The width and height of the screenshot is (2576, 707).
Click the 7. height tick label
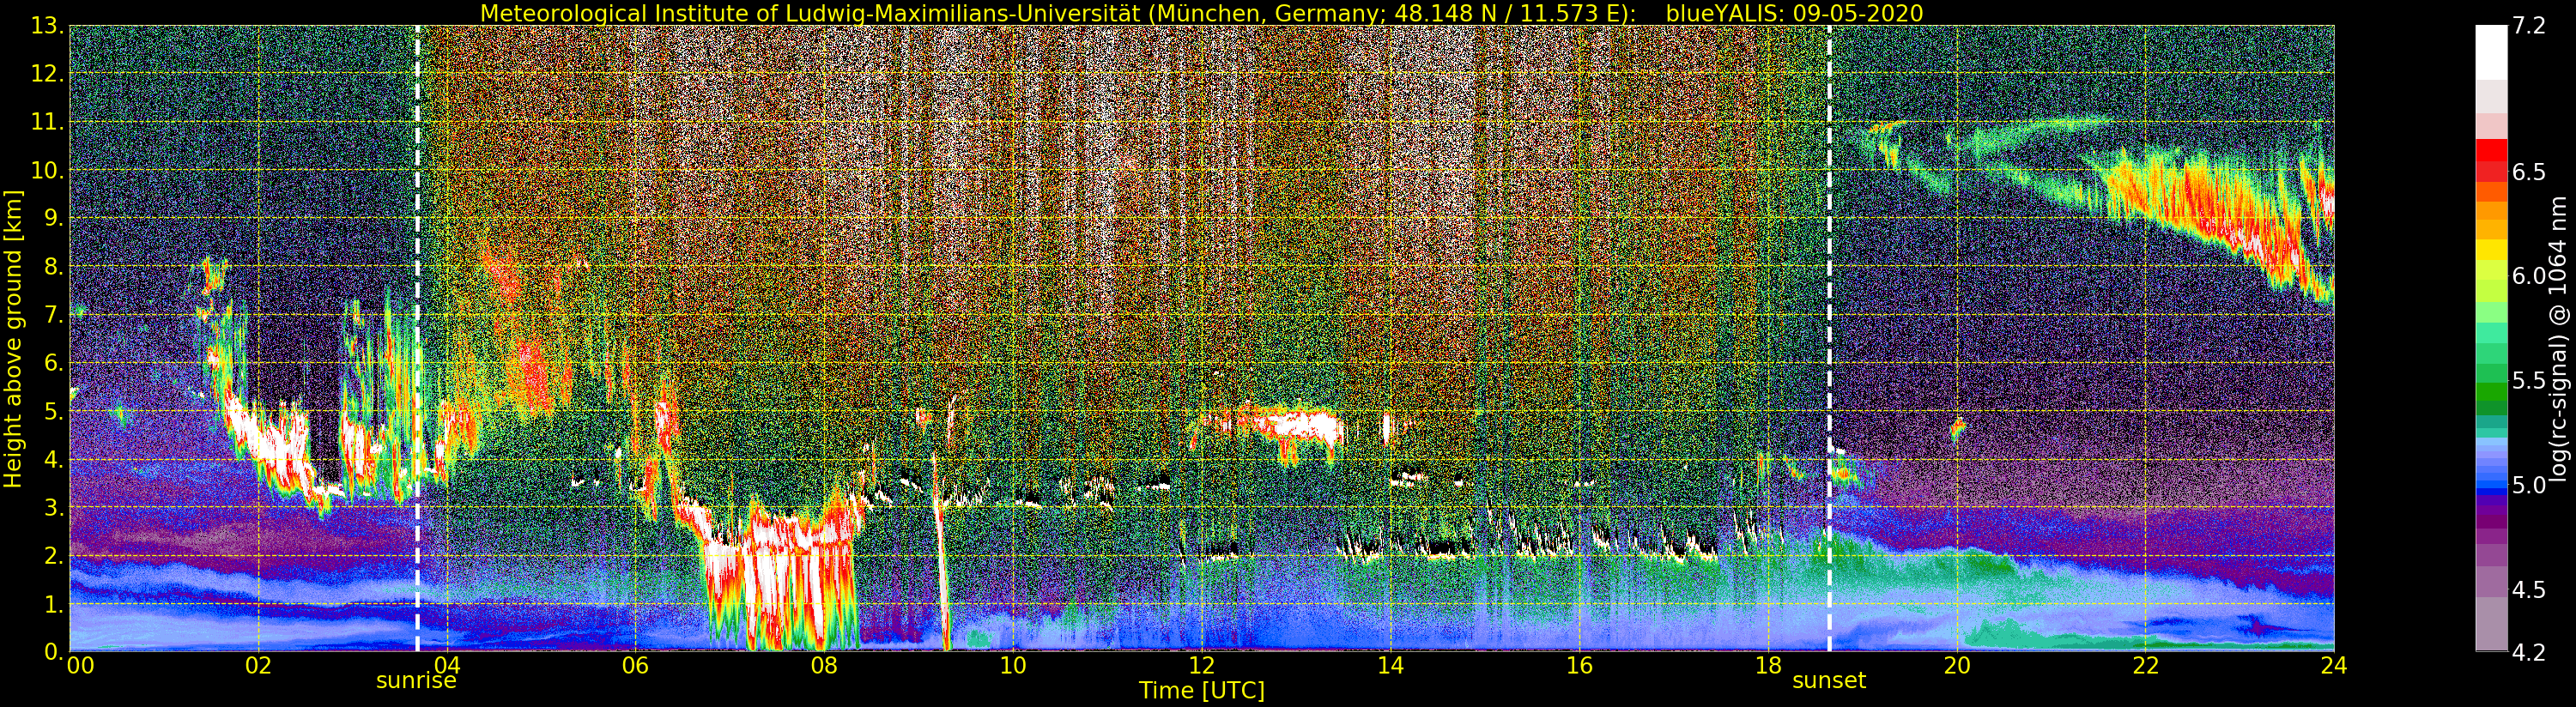[53, 315]
